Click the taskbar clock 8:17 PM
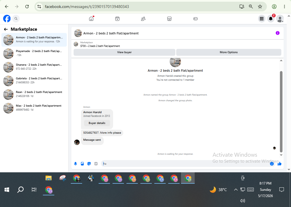 265,183
